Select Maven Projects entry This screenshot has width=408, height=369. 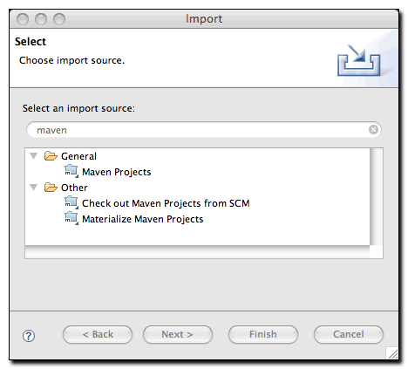pos(117,172)
